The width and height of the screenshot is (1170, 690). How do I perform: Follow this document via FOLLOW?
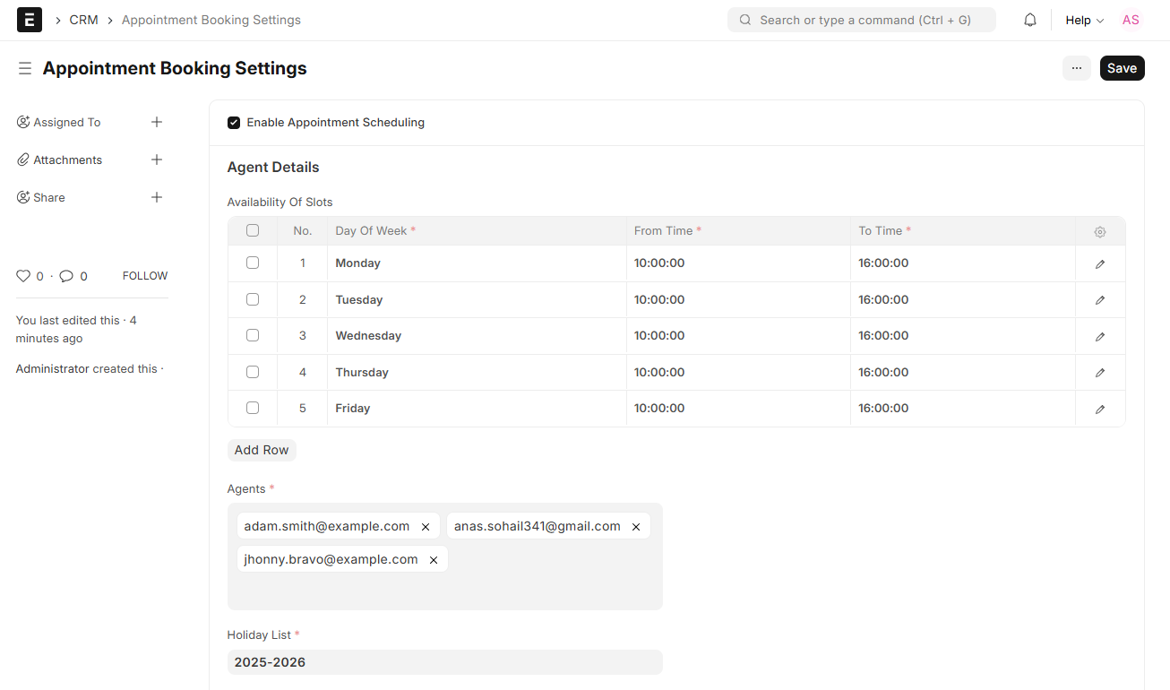click(x=145, y=276)
